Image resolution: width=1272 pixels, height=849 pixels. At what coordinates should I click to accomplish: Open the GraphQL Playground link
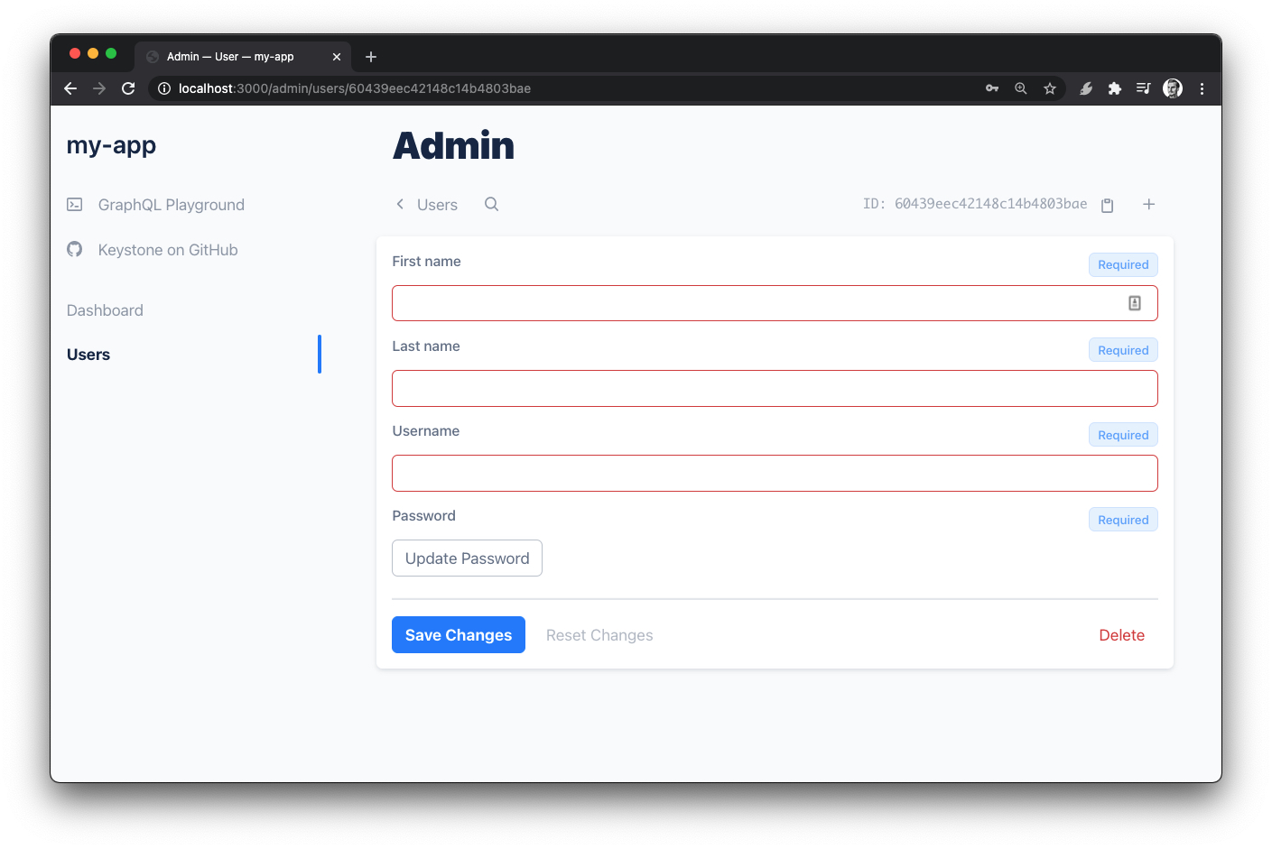pyautogui.click(x=171, y=205)
